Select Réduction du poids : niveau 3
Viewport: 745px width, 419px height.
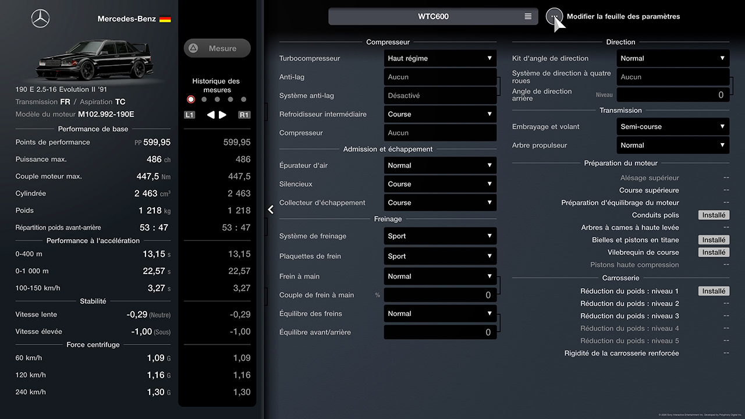point(630,316)
